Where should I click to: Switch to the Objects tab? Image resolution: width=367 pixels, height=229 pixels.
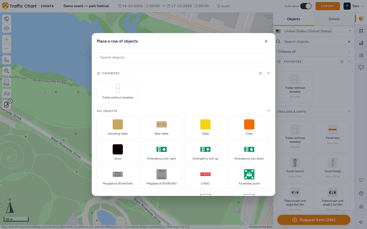[x=294, y=19]
